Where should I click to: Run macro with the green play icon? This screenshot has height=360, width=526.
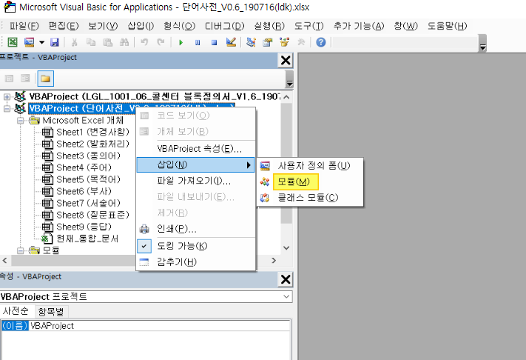tap(181, 42)
